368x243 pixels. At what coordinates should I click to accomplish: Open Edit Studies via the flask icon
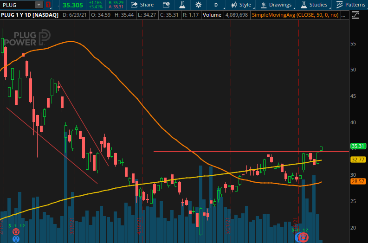click(x=182, y=5)
